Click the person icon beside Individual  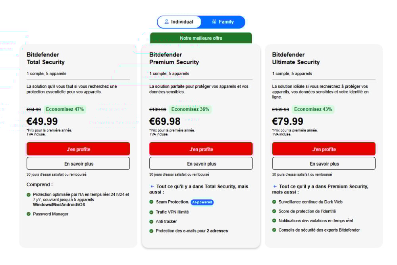(167, 22)
